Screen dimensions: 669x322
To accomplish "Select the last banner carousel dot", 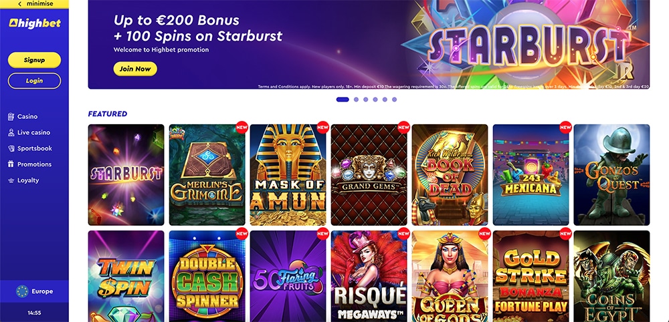I will [x=394, y=100].
